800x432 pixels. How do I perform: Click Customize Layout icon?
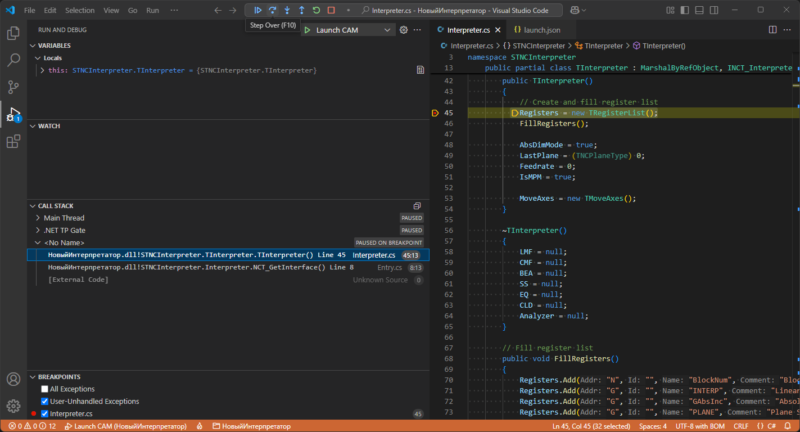click(670, 10)
